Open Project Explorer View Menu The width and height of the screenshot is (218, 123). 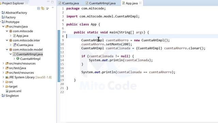click(53, 8)
